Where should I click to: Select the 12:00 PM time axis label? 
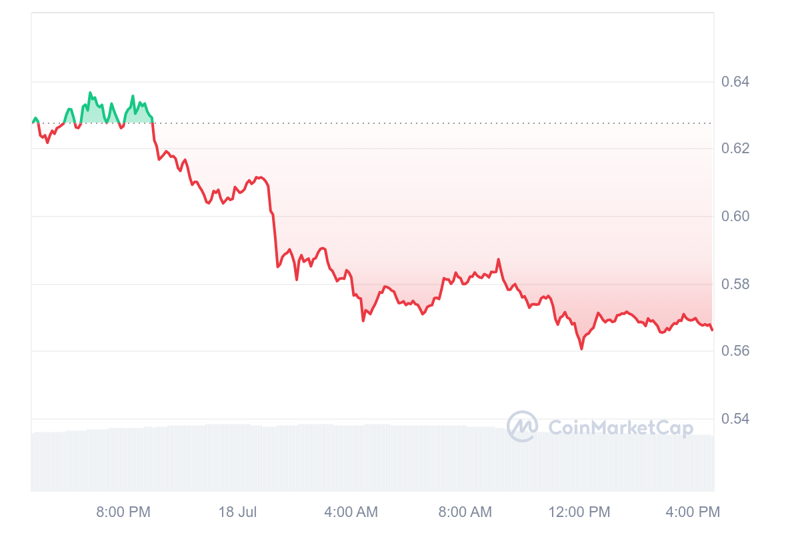click(x=579, y=512)
